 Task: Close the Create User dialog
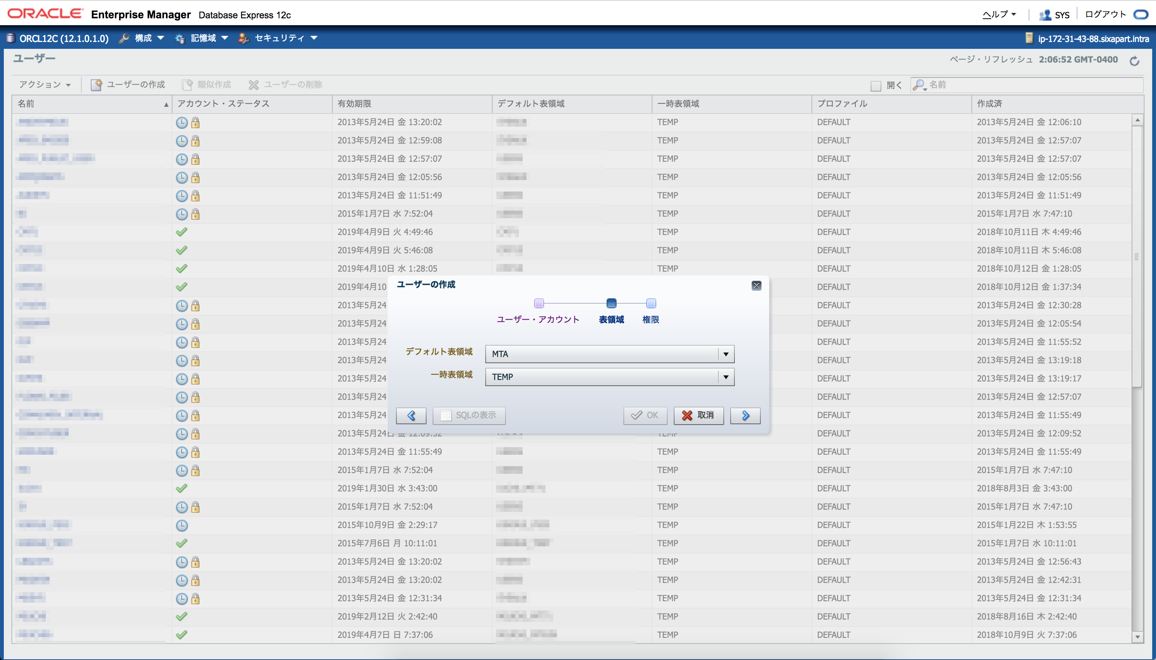756,285
